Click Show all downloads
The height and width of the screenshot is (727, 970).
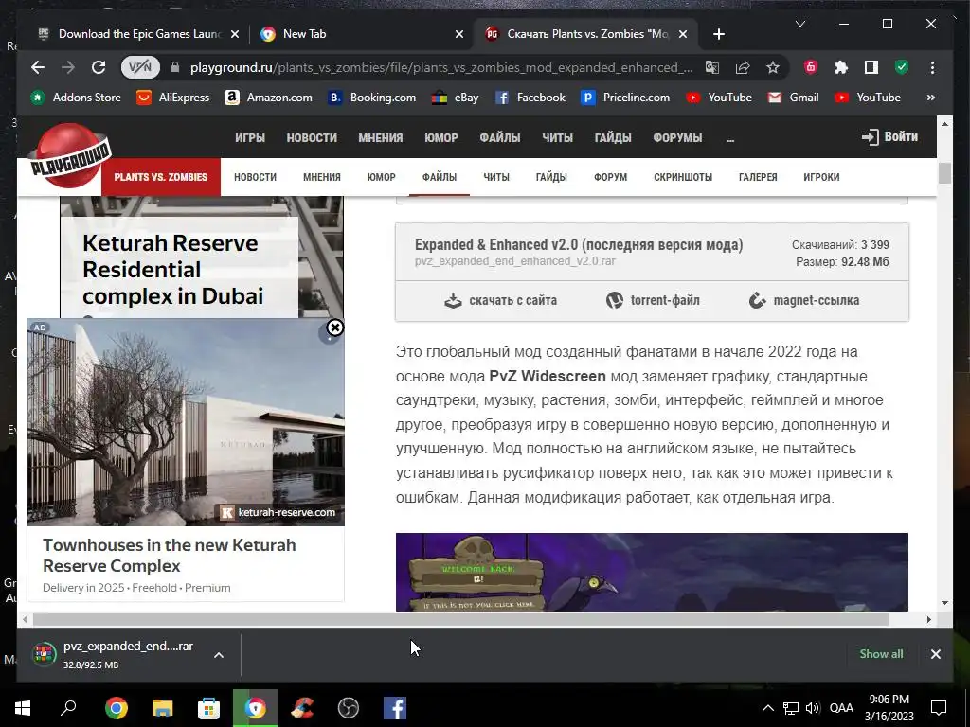tap(881, 654)
